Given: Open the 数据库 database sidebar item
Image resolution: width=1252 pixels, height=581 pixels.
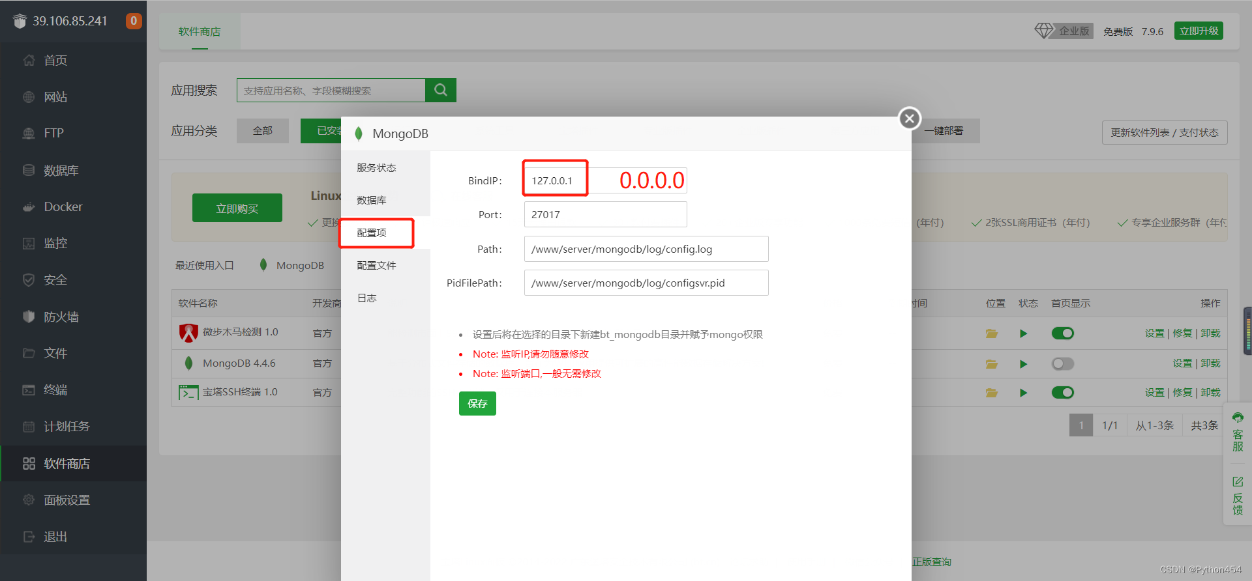Looking at the screenshot, I should coord(73,170).
